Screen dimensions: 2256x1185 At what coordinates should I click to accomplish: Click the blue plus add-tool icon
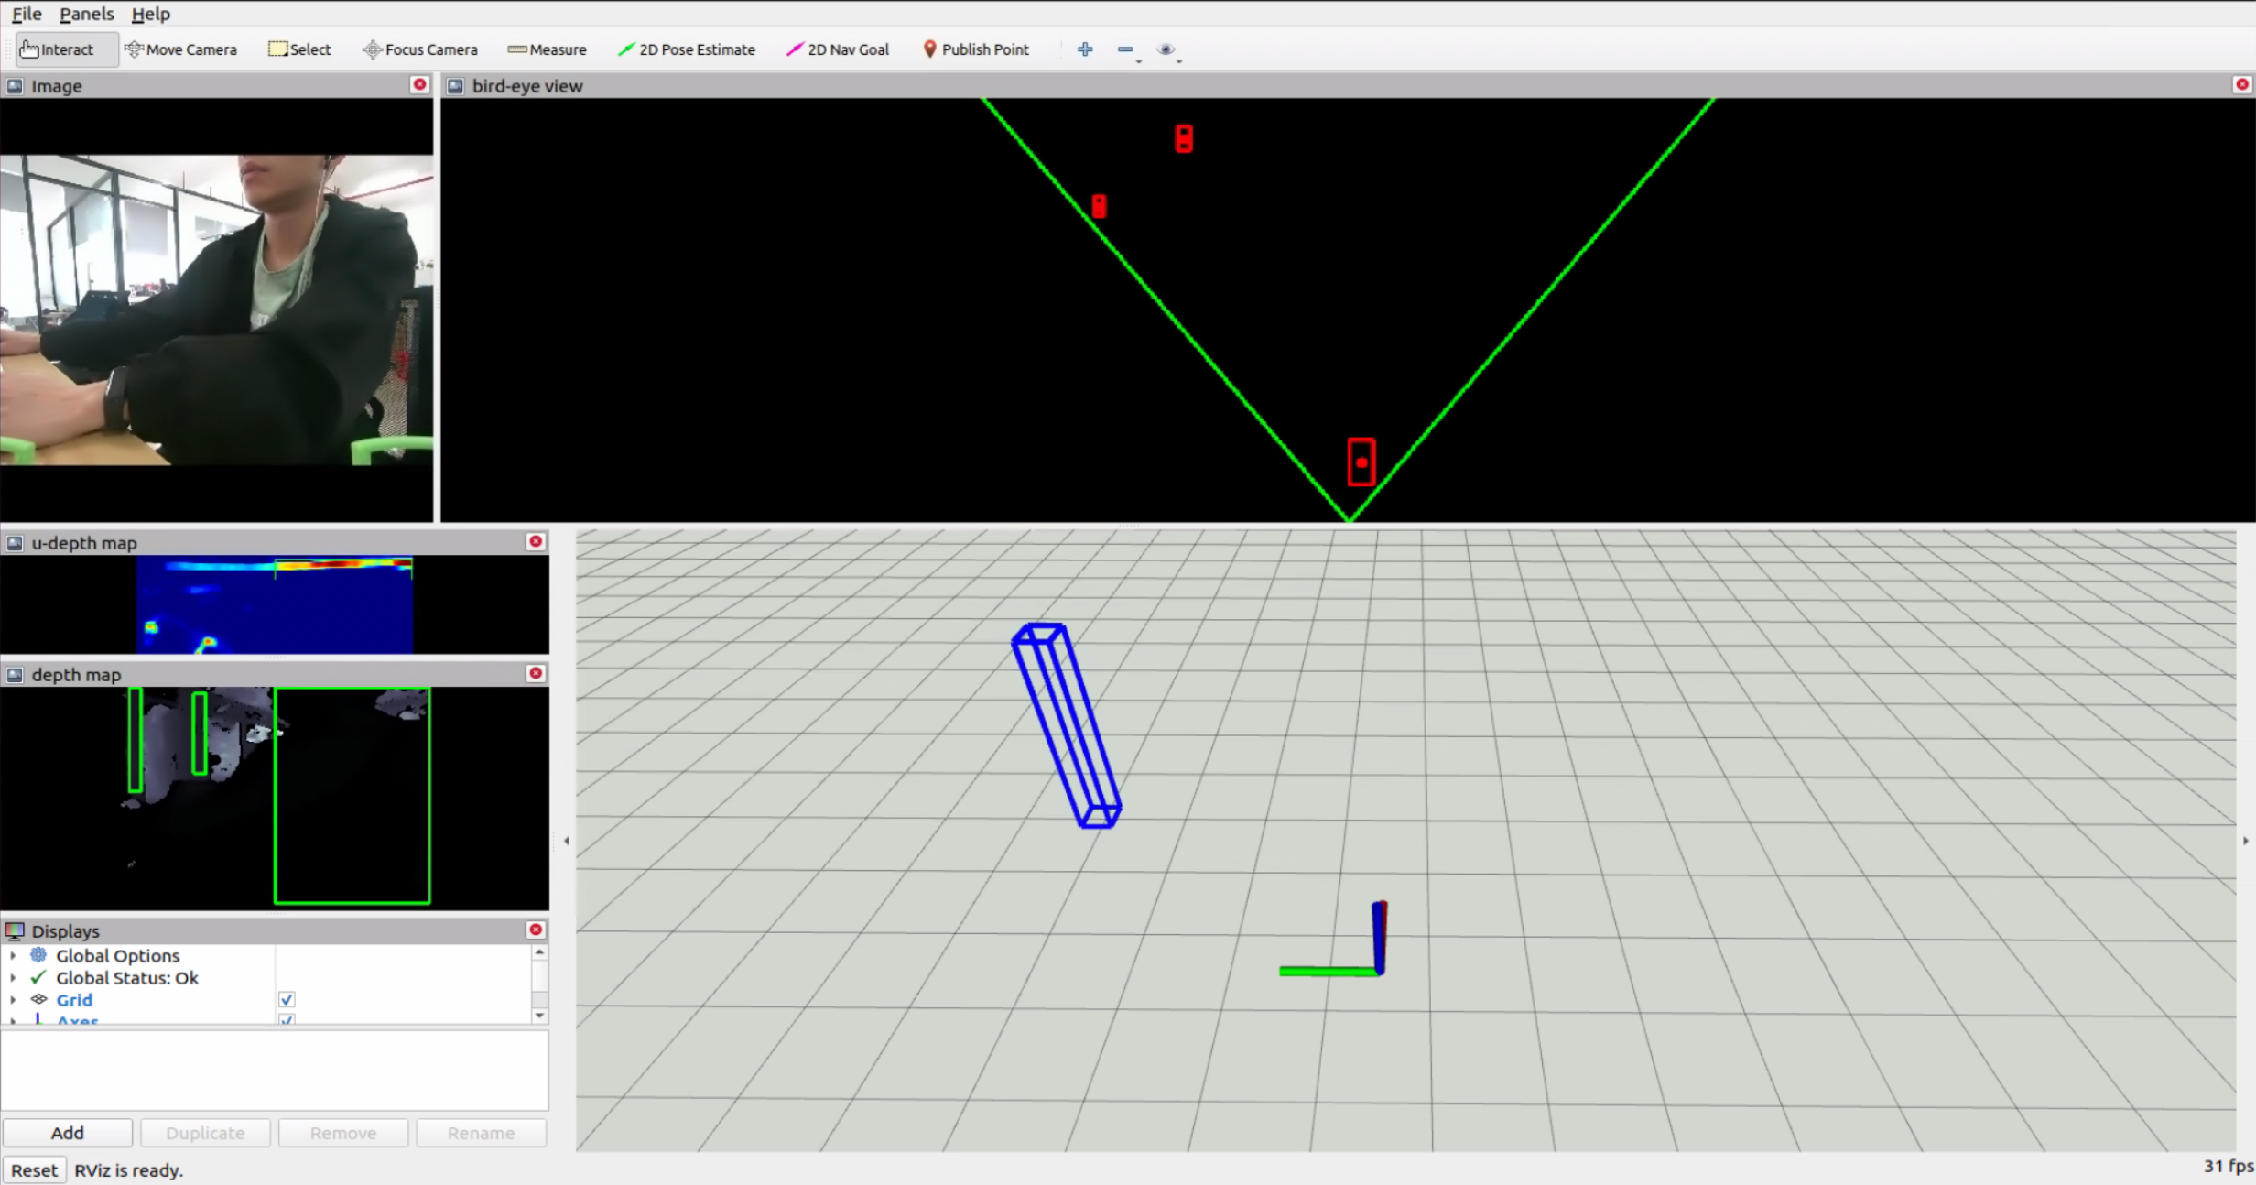pyautogui.click(x=1085, y=49)
